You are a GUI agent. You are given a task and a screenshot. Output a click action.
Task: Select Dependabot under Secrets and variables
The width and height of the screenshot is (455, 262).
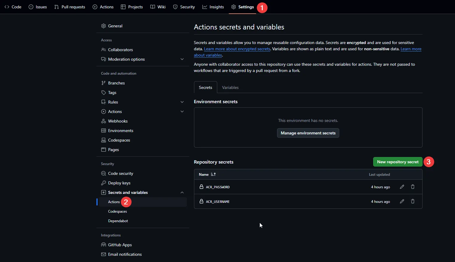point(118,221)
